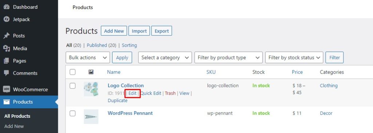The height and width of the screenshot is (133, 373).
Task: Click the Export button
Action: 162,31
